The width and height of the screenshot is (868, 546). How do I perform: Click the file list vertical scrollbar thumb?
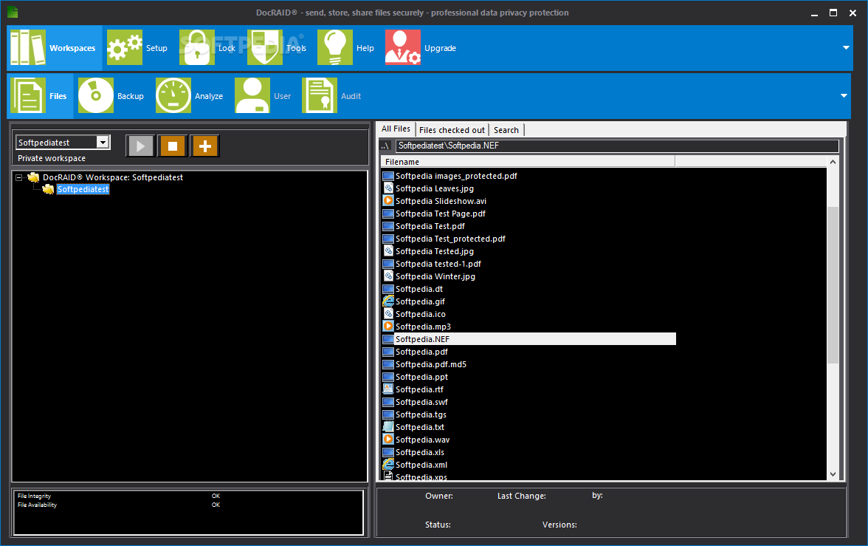(833, 284)
